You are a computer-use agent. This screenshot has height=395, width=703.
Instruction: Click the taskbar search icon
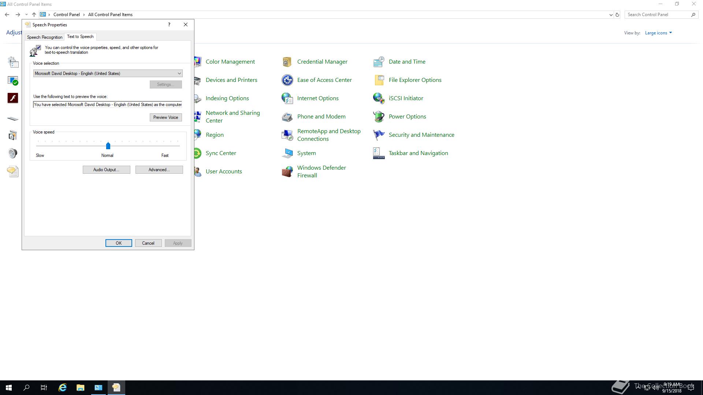[26, 388]
